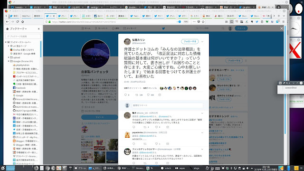Follow the tweet author with the follow button

click(190, 41)
